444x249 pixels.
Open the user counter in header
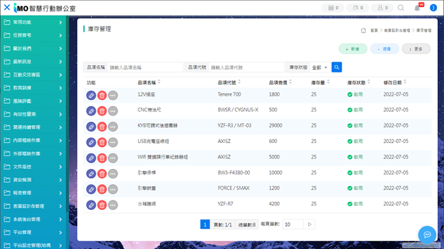[x=382, y=8]
